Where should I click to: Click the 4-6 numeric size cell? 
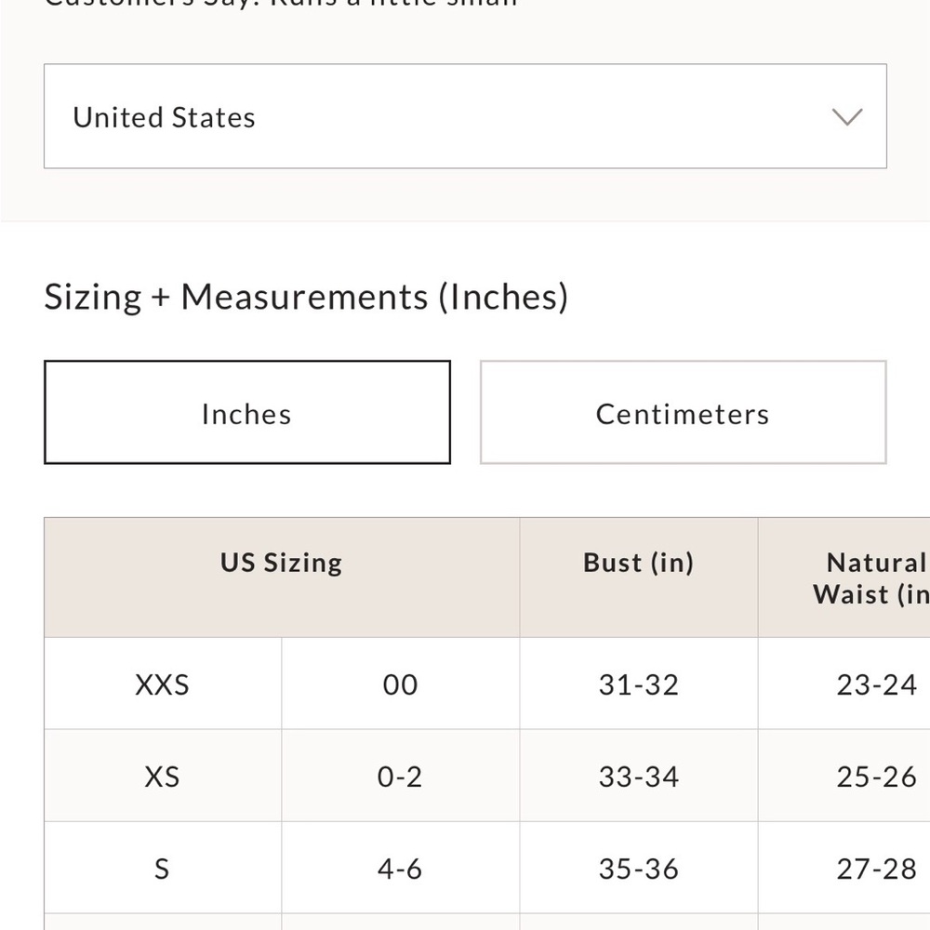click(400, 868)
